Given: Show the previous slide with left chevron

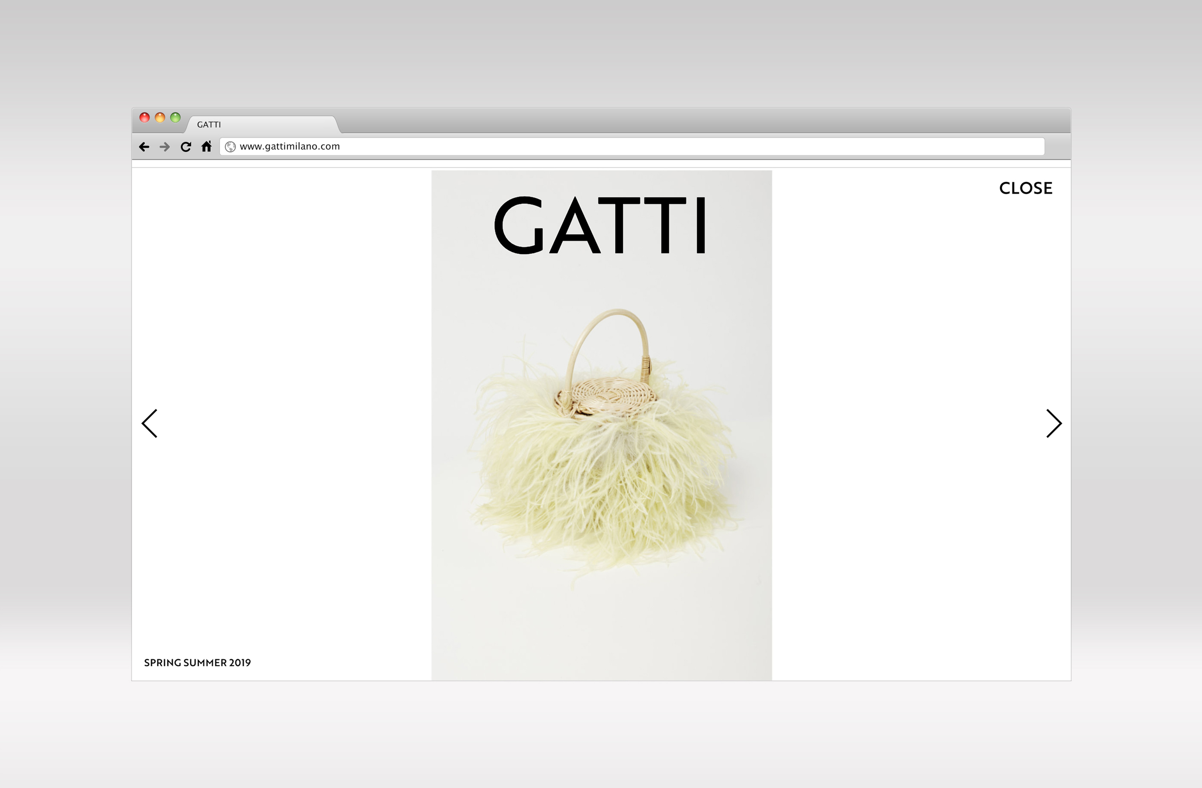Looking at the screenshot, I should pos(149,424).
